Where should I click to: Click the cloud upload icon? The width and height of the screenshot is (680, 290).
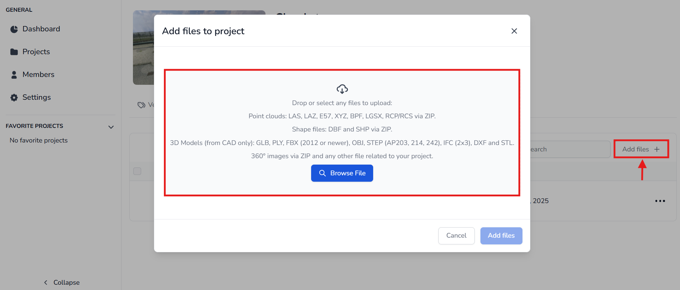342,89
